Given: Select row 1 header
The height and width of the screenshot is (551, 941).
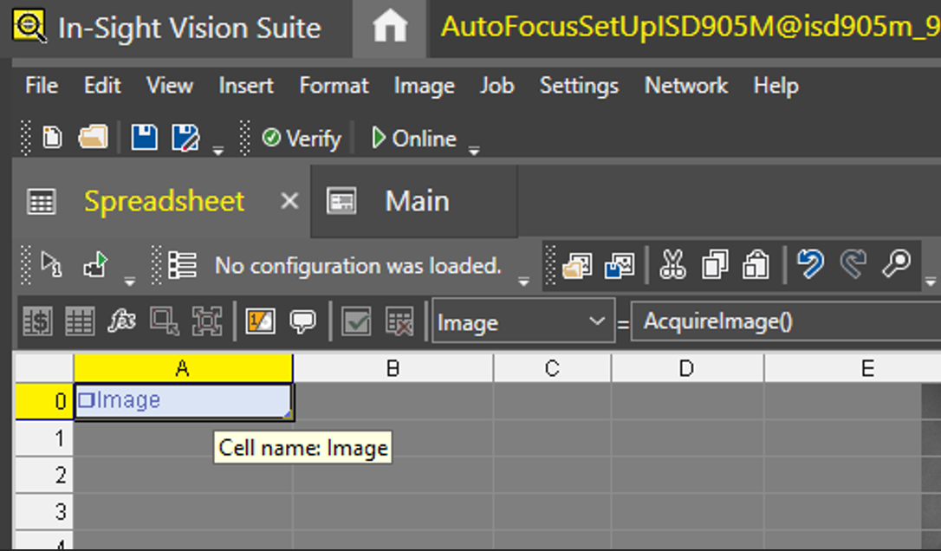Looking at the screenshot, I should point(44,438).
